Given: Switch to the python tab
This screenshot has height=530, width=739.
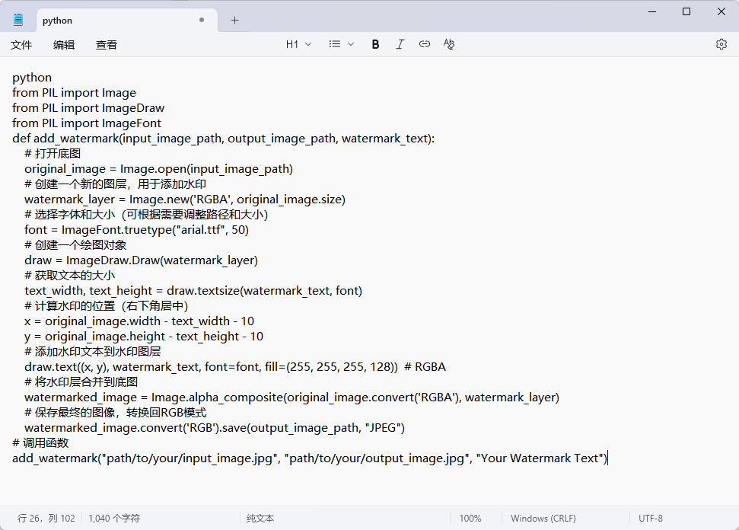Looking at the screenshot, I should pos(127,21).
